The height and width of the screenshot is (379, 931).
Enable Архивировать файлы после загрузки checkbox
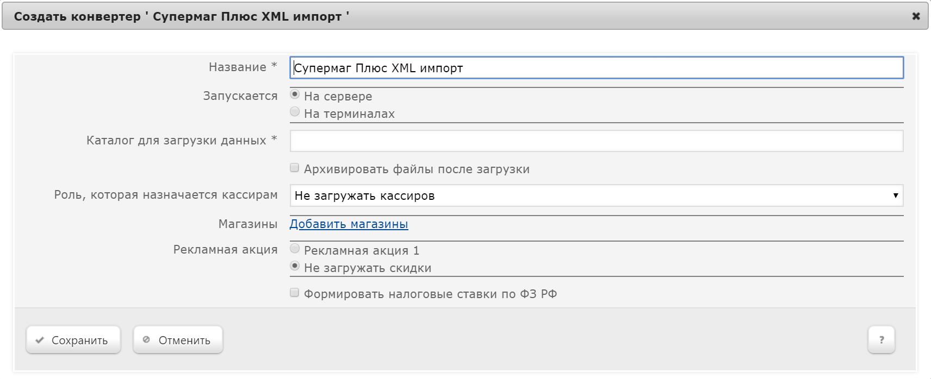(295, 168)
